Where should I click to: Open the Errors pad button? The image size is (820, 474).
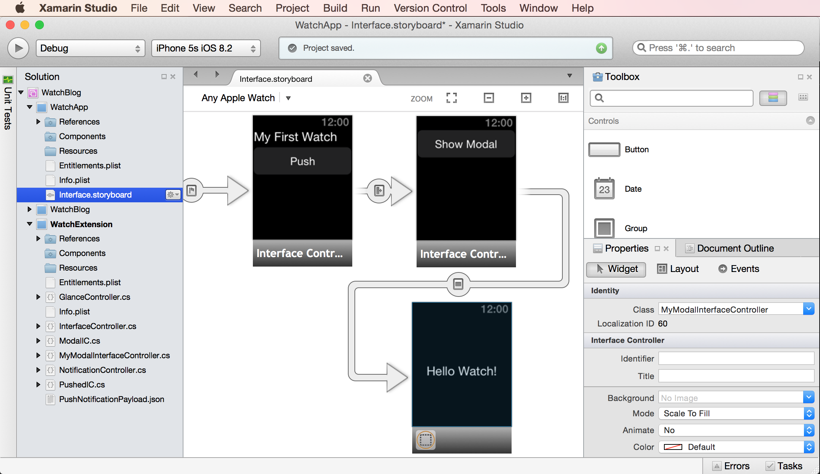click(x=731, y=466)
